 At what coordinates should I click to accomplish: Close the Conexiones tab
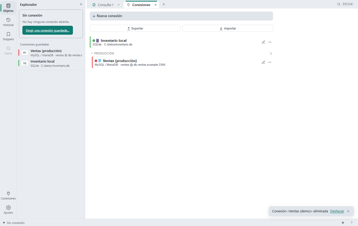(156, 5)
